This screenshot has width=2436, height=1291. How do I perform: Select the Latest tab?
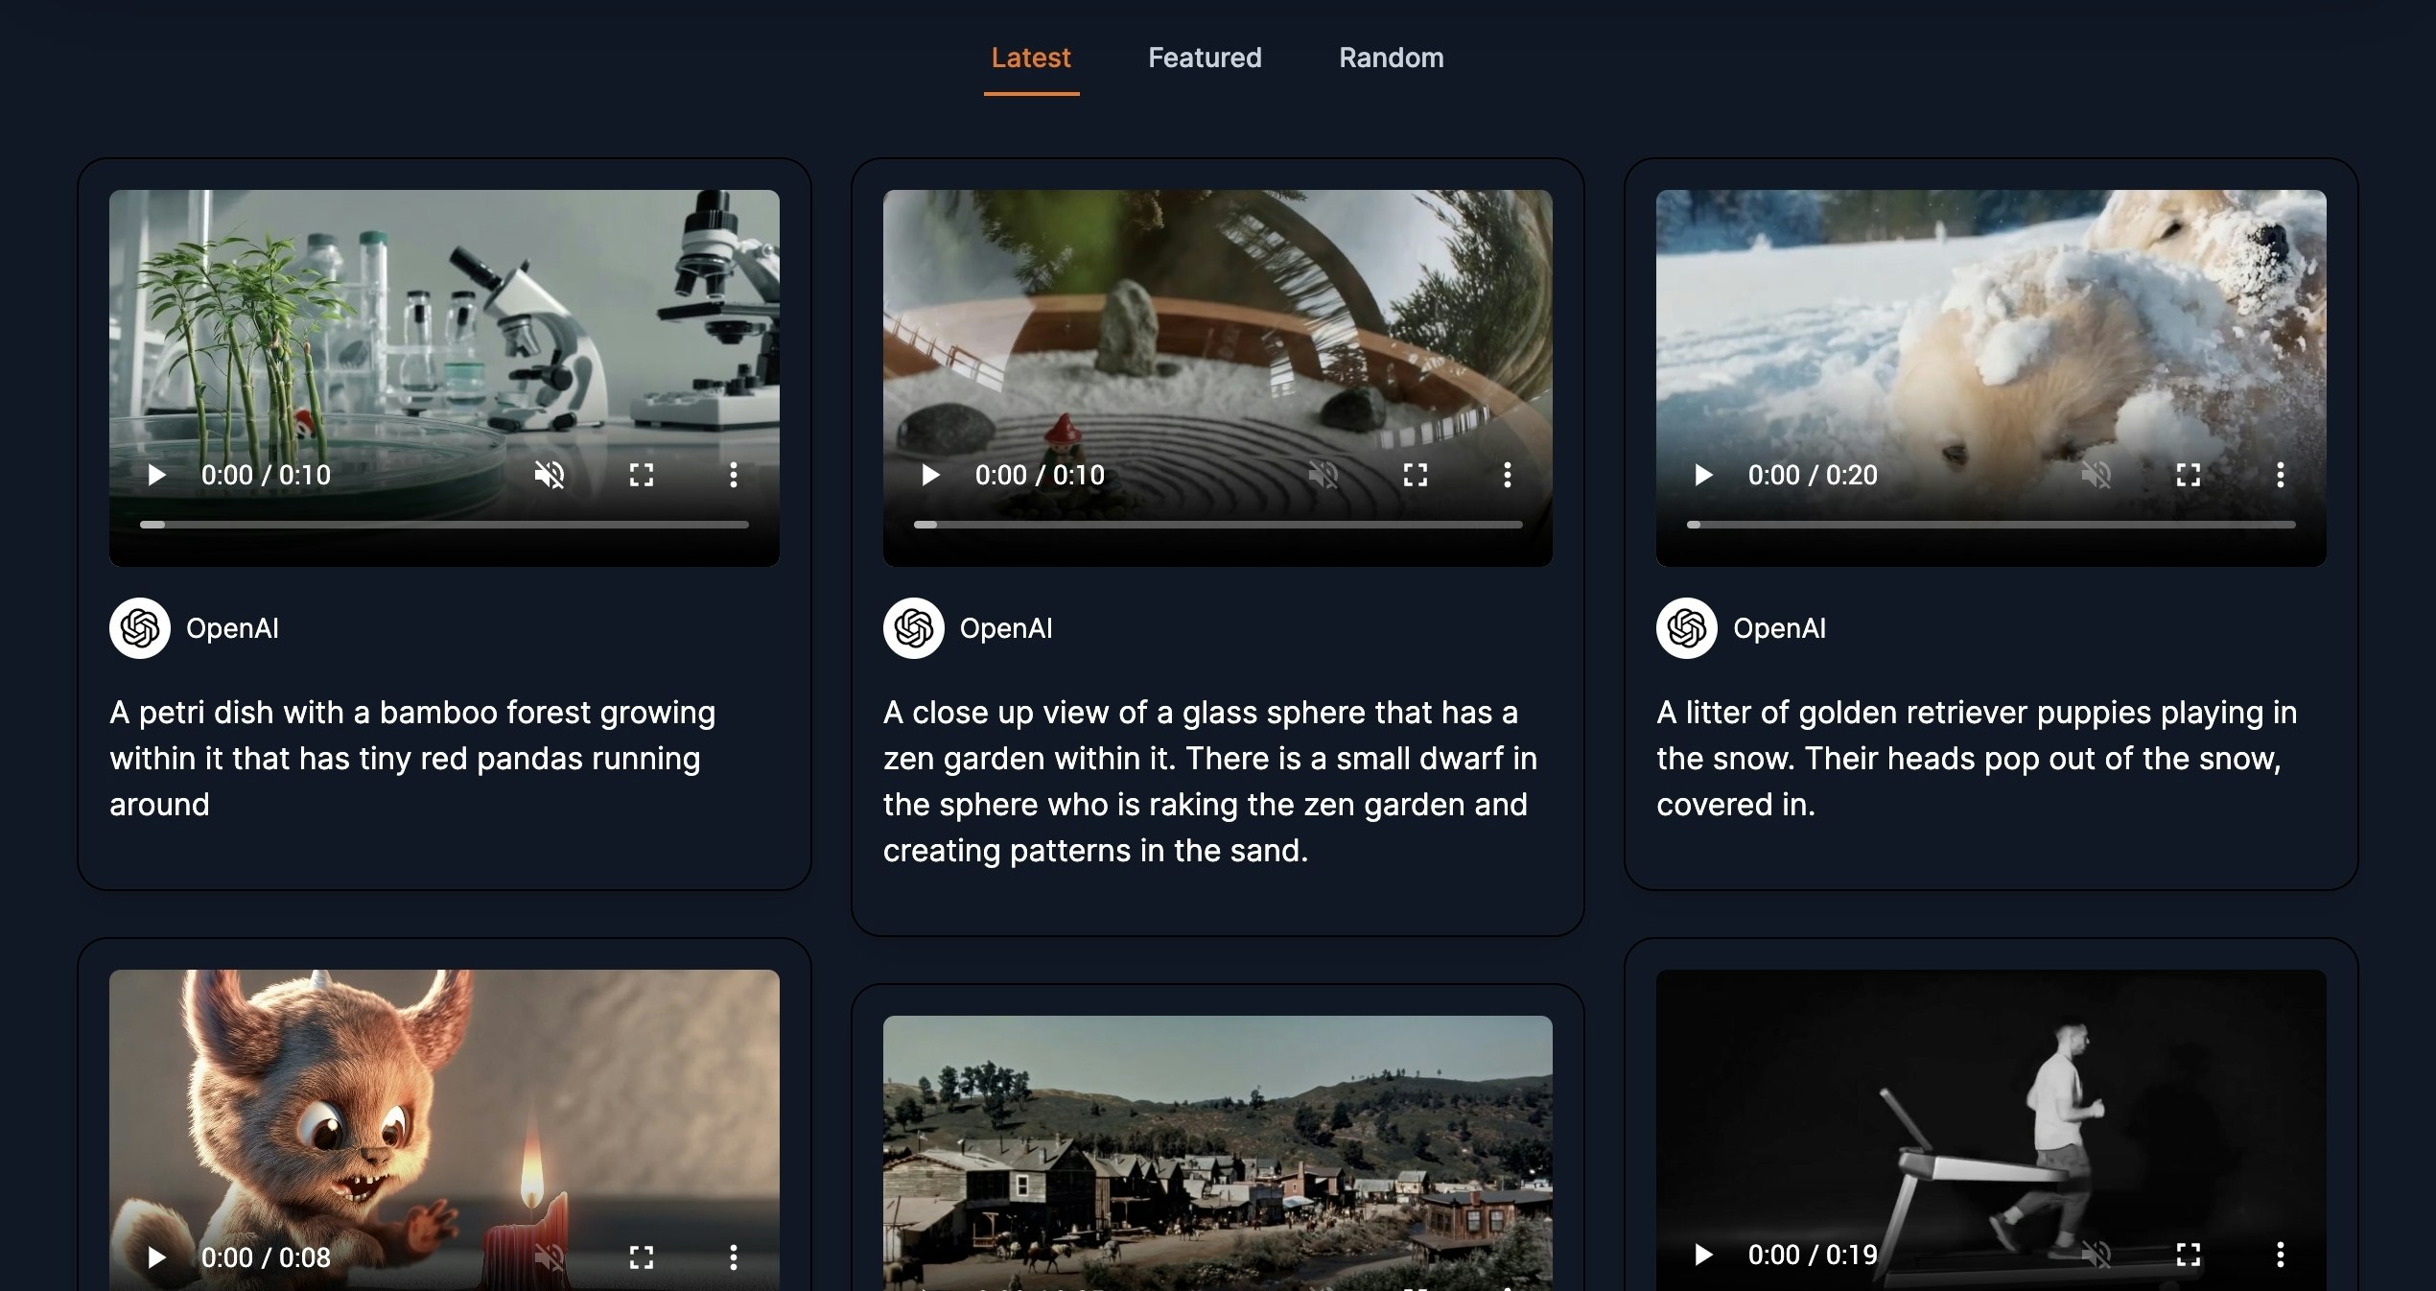[x=1031, y=58]
